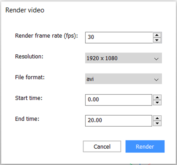Increase the Start time value
This screenshot has height=165, width=177.
(x=157, y=98)
